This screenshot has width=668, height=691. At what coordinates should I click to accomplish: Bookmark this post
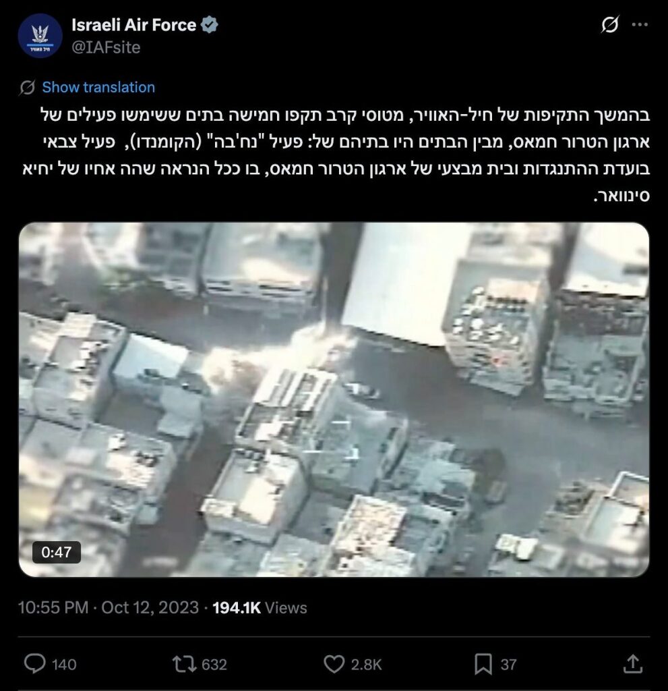click(x=483, y=664)
